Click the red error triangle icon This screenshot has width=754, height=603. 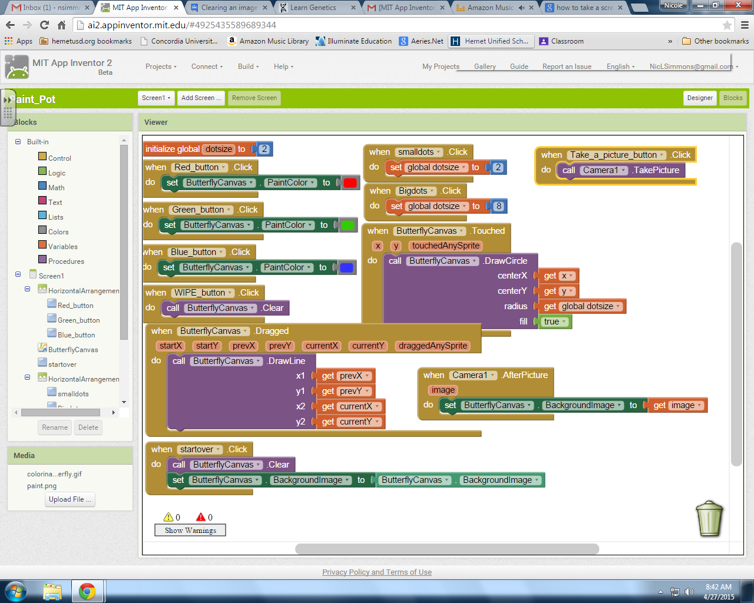201,517
